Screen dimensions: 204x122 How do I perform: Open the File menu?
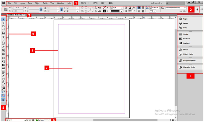10,3
